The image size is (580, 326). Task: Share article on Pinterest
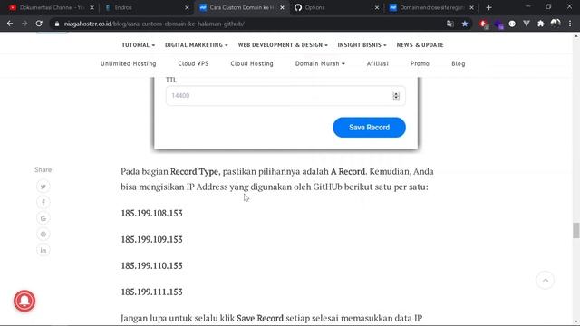pyautogui.click(x=43, y=235)
